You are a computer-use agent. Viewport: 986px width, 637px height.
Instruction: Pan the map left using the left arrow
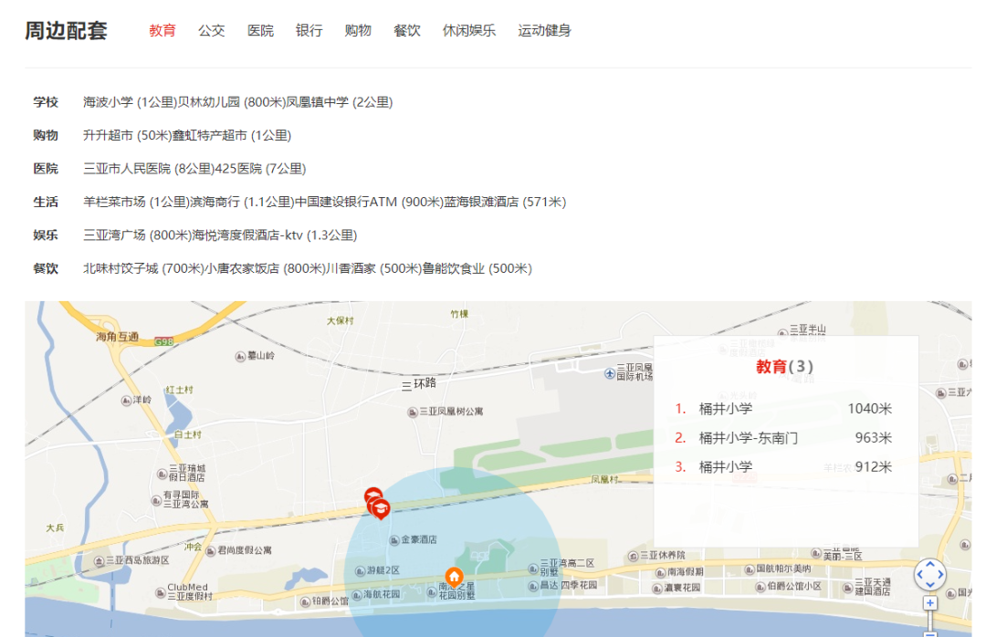(919, 575)
